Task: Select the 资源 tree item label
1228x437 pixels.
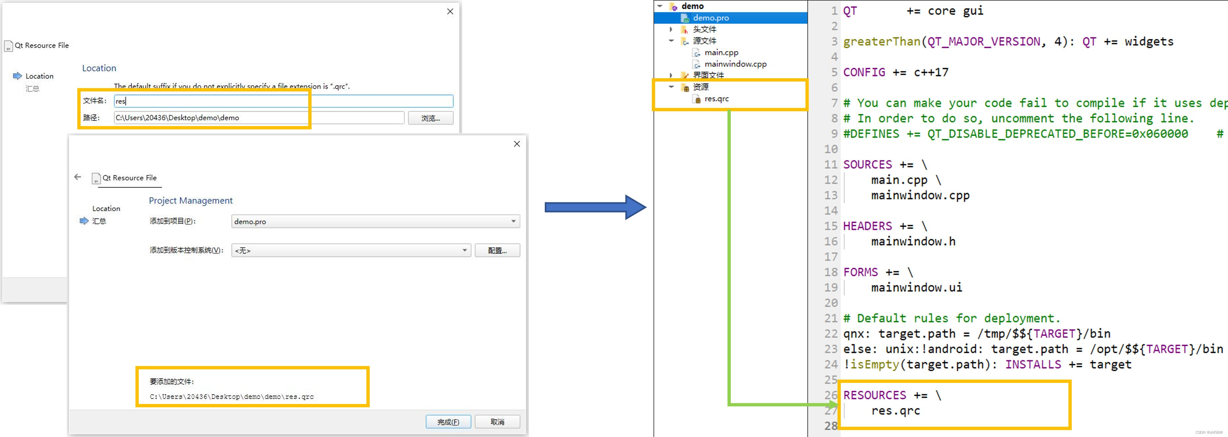Action: click(701, 87)
